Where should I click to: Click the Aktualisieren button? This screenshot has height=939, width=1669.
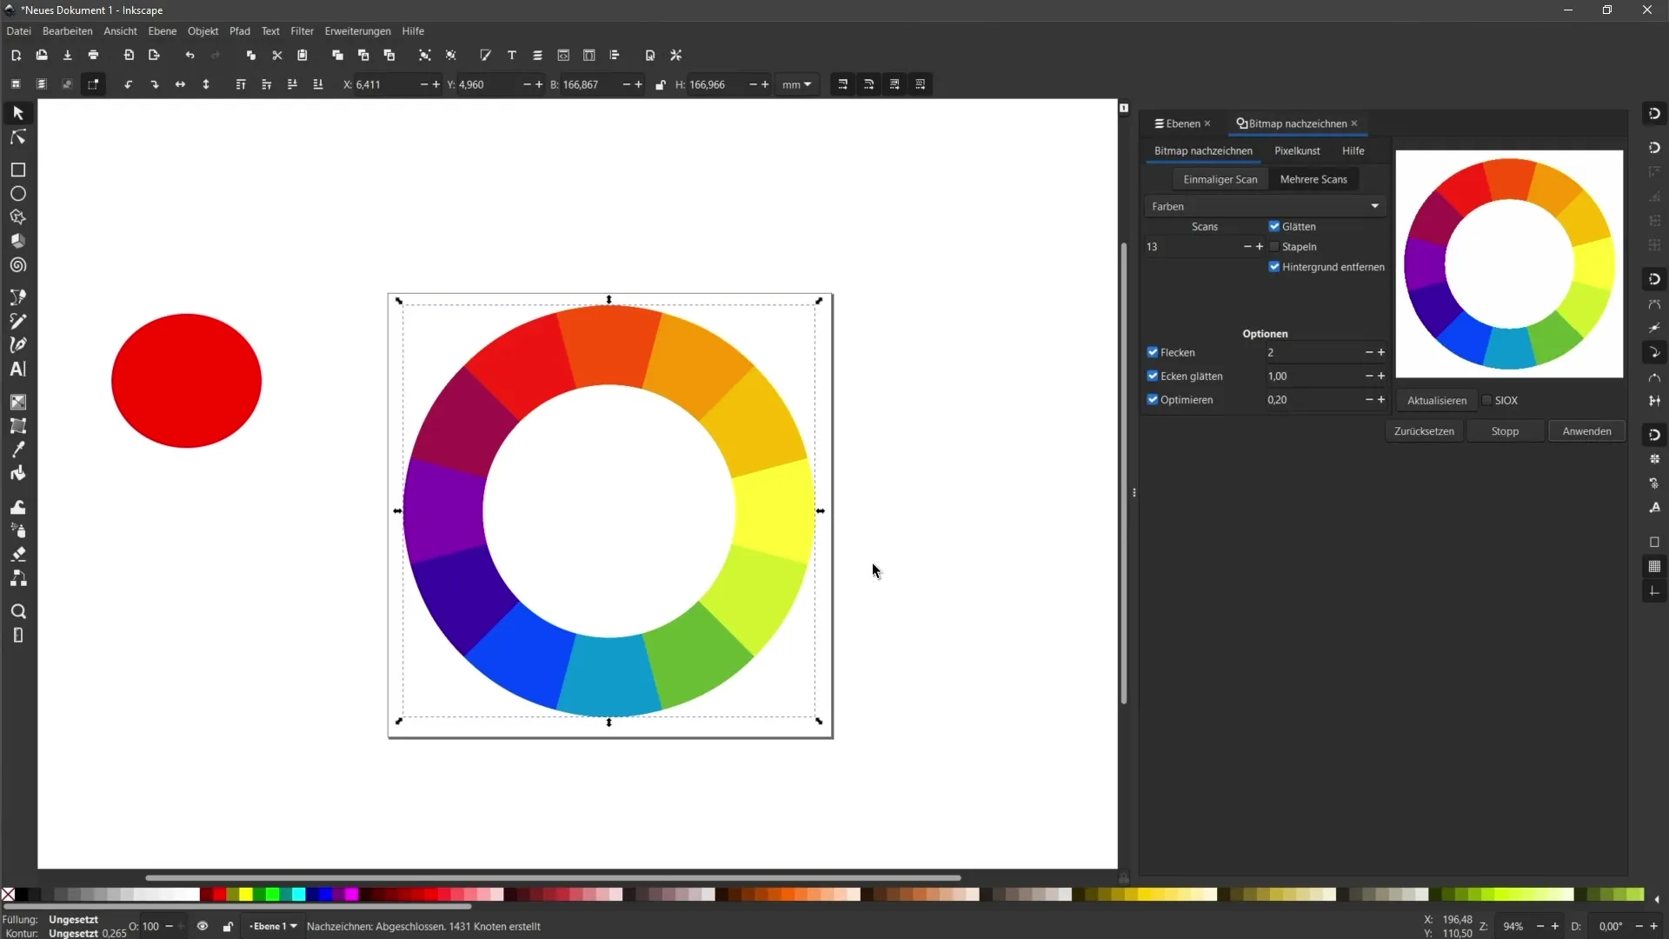[1436, 400]
